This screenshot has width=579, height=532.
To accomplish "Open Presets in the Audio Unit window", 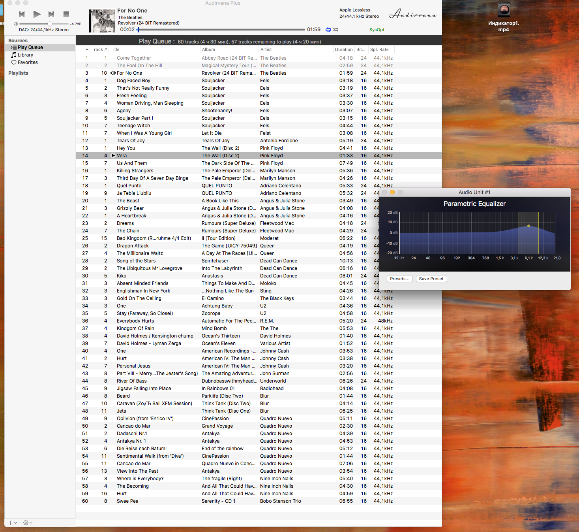I will [400, 279].
